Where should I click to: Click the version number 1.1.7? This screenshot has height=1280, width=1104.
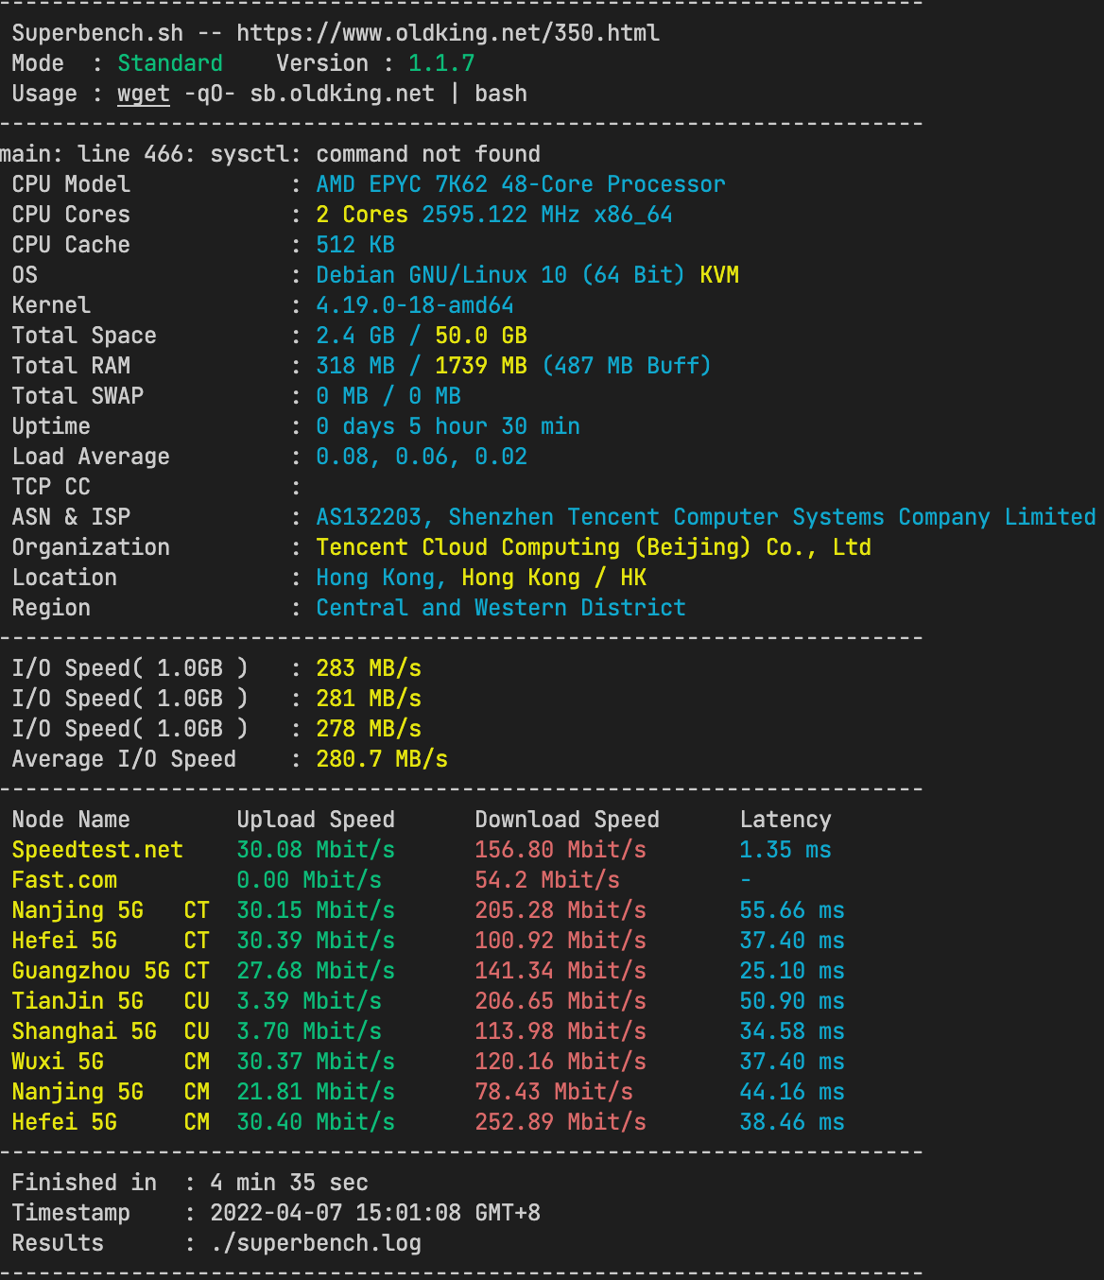[x=441, y=63]
